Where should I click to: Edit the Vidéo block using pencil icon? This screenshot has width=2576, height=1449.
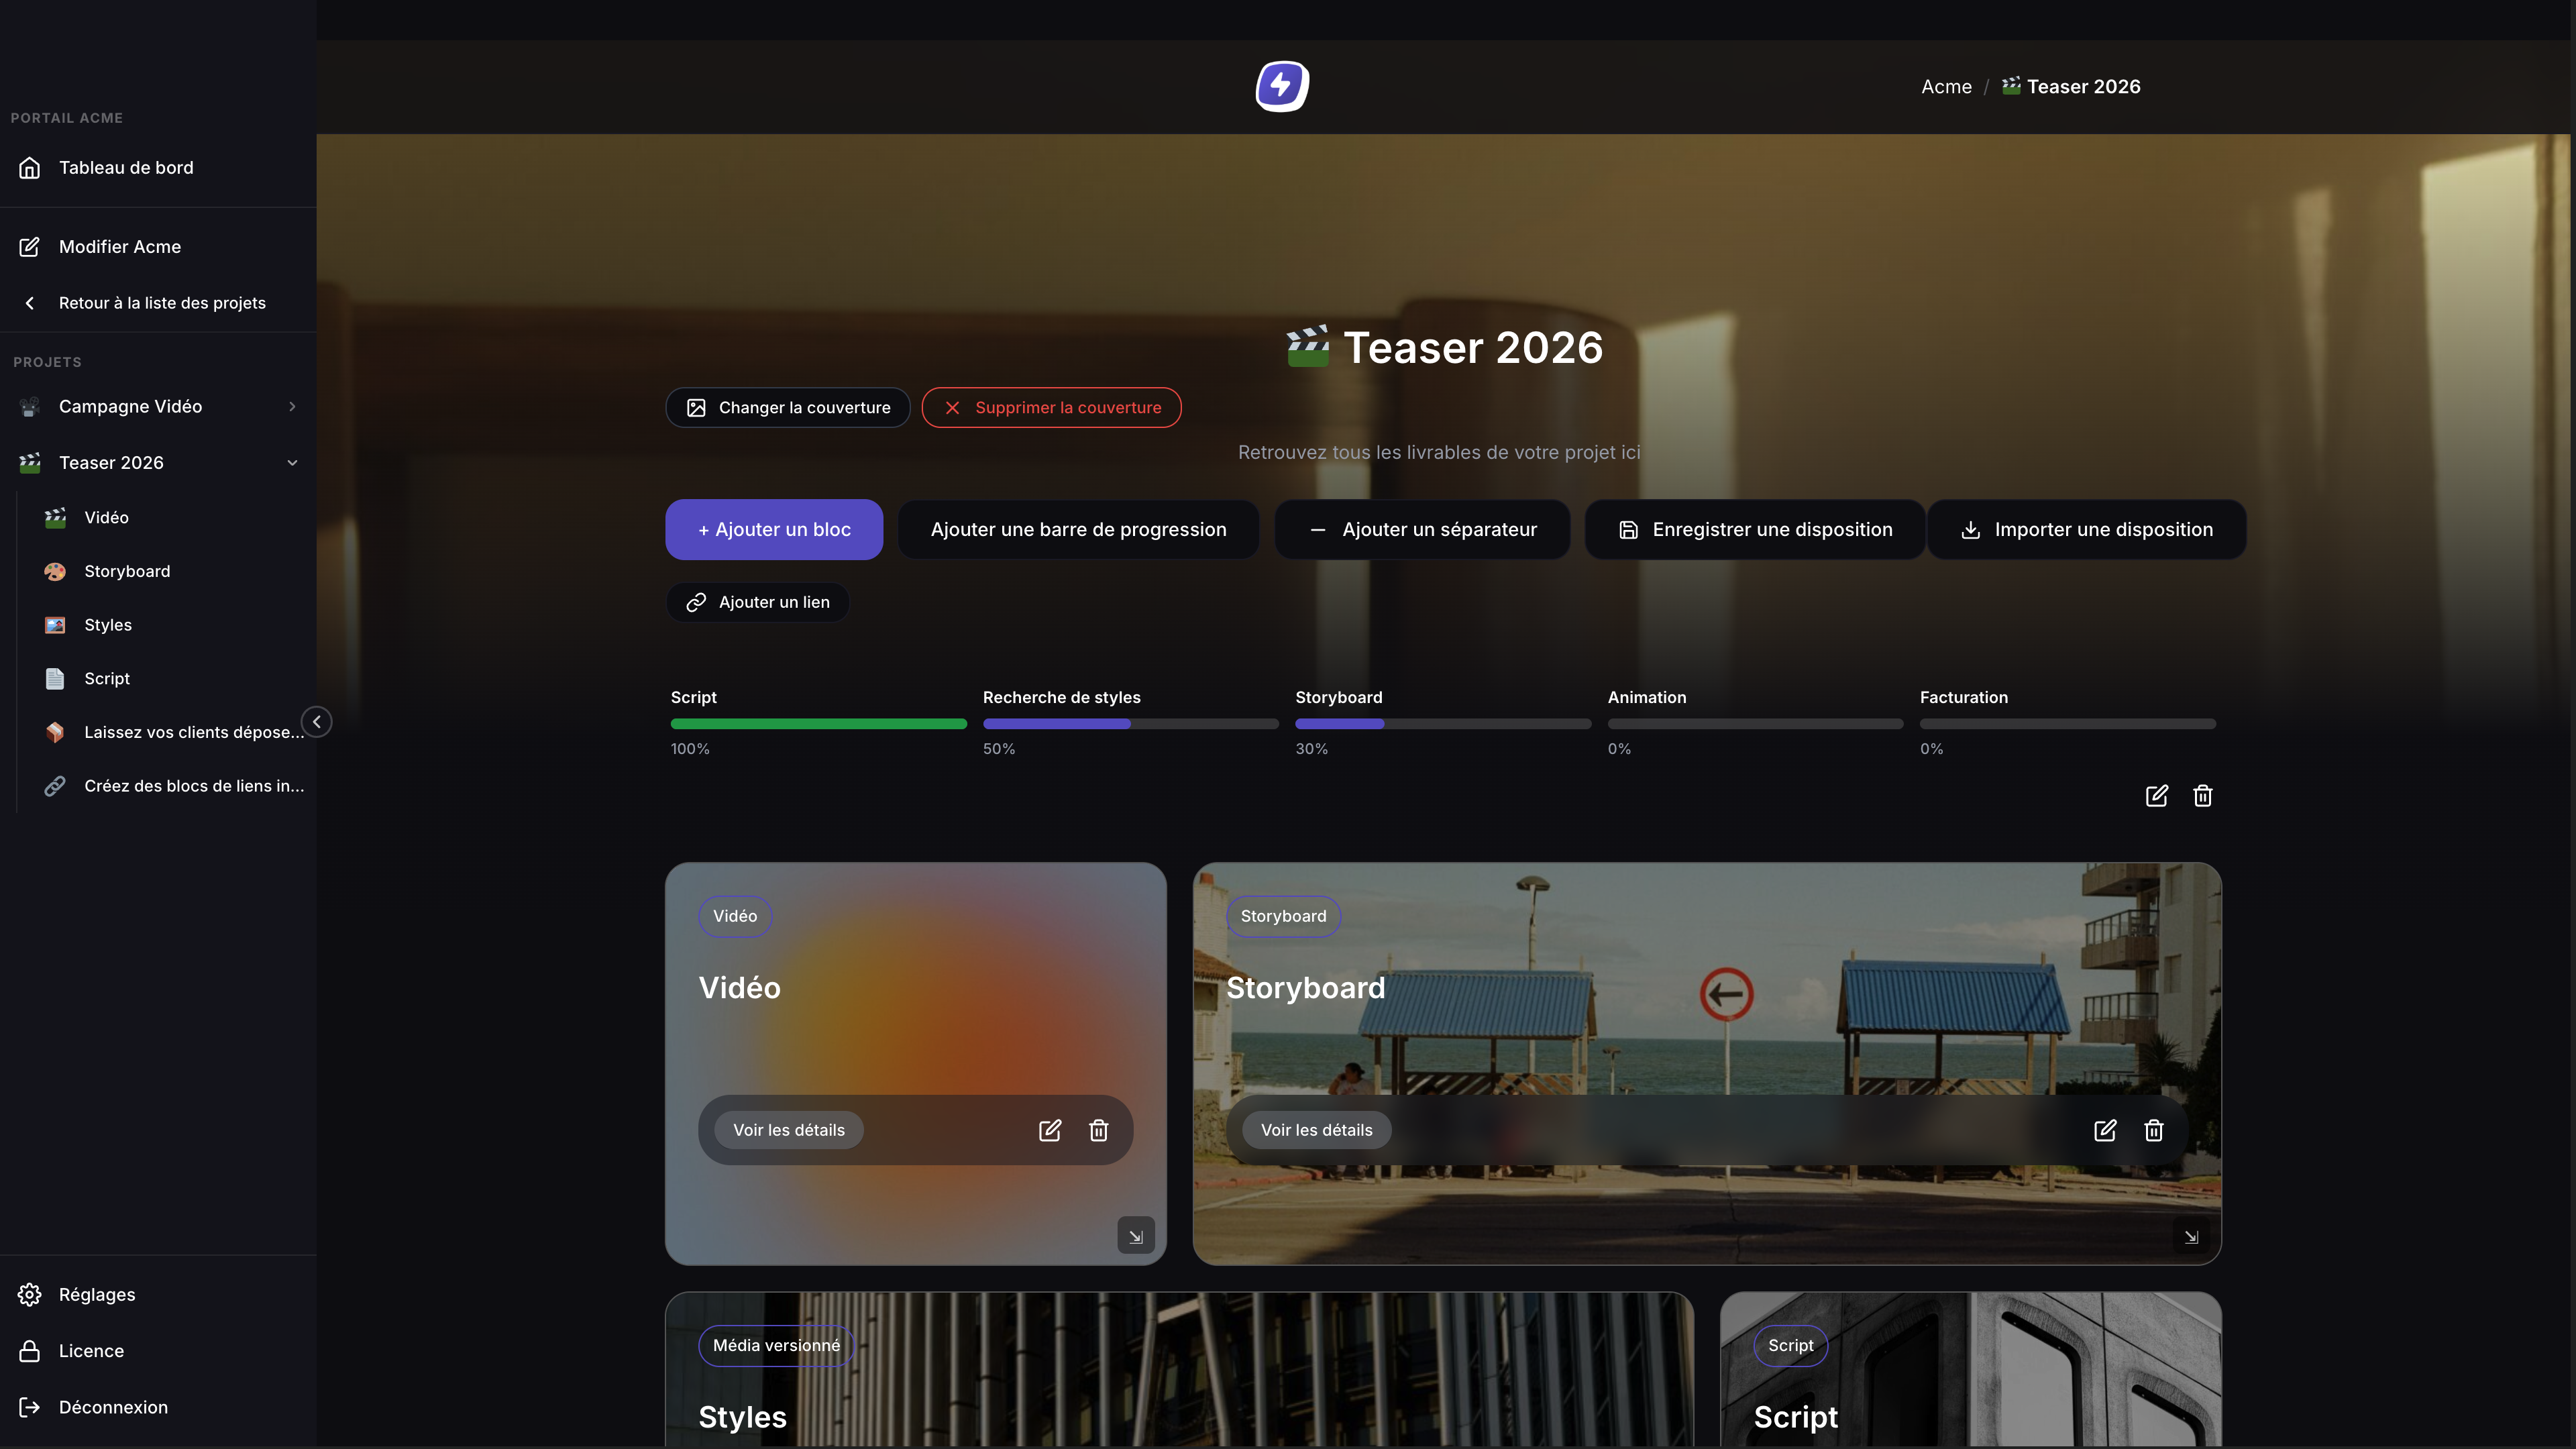click(x=1050, y=1130)
